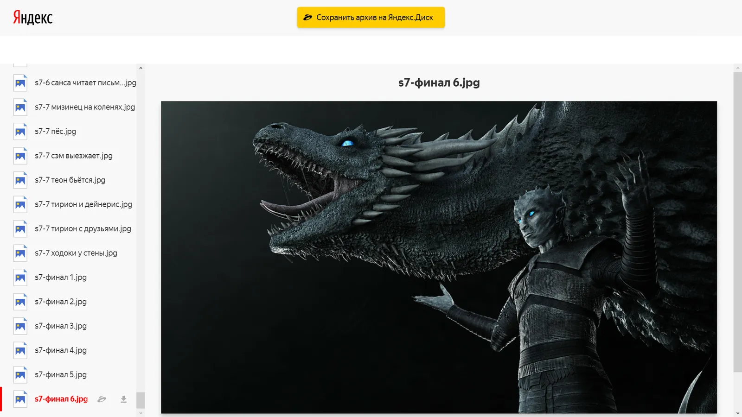
Task: Click image file icon of s7-финал 4.jpg
Action: (20, 350)
